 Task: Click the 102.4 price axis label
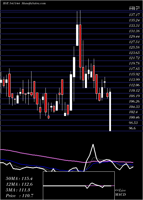pos(134,112)
